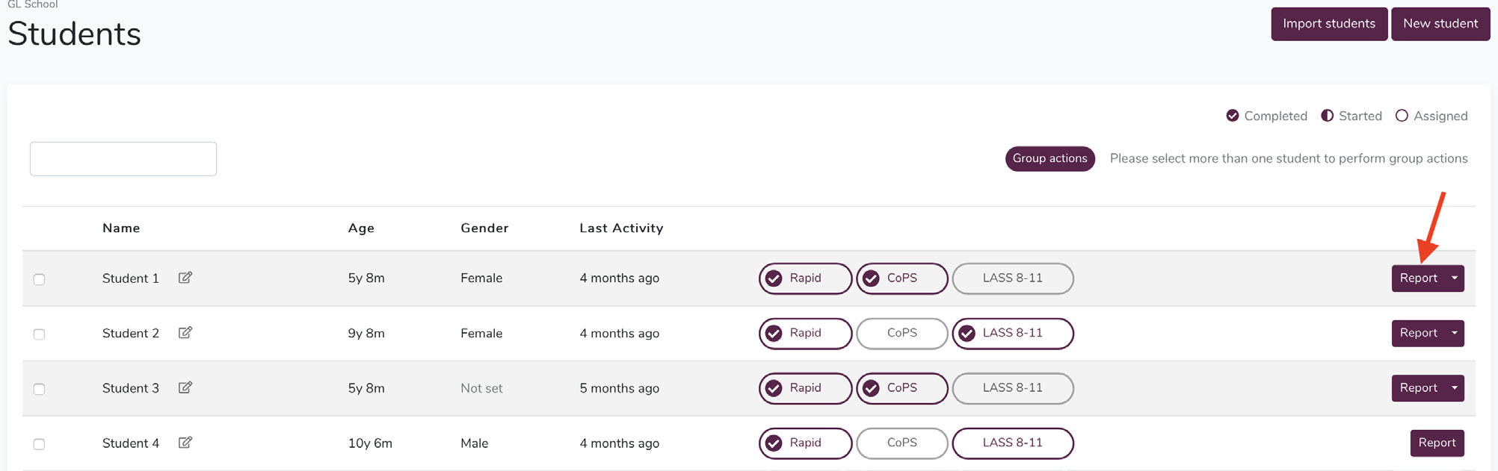Click the edit icon beside Student 2
The height and width of the screenshot is (471, 1498).
pyautogui.click(x=185, y=333)
